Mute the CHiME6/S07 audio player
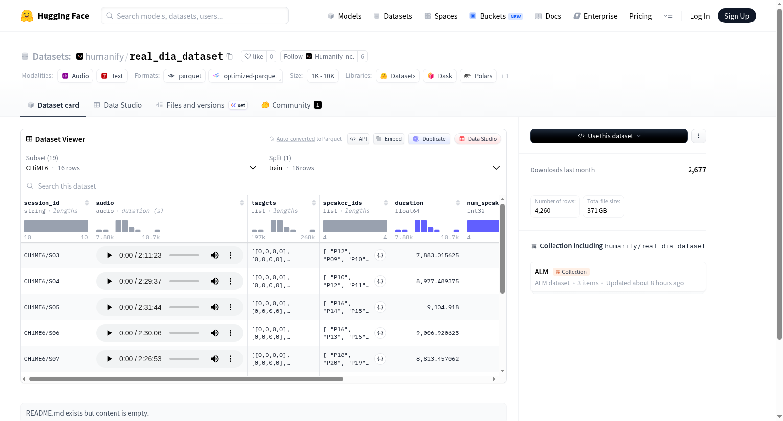The height and width of the screenshot is (421, 783). coord(215,359)
